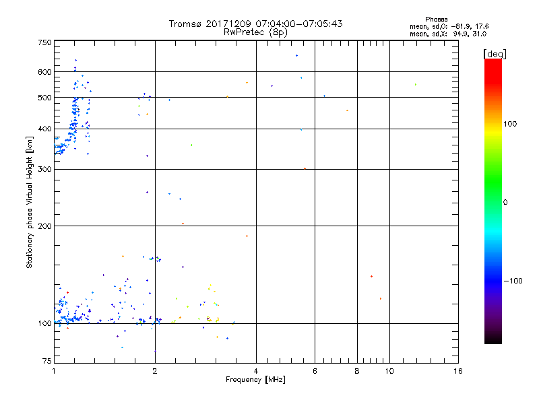Select the subtitle 'RwPretec (8p)'
Viewport: 539px width, 404px height.
coord(255,32)
